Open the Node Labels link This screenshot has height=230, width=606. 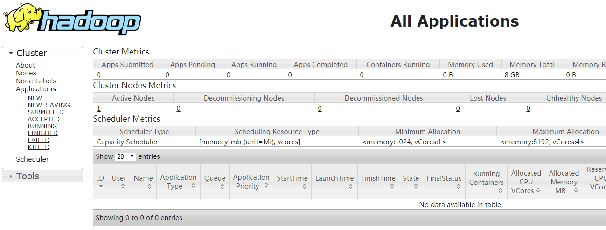[36, 81]
